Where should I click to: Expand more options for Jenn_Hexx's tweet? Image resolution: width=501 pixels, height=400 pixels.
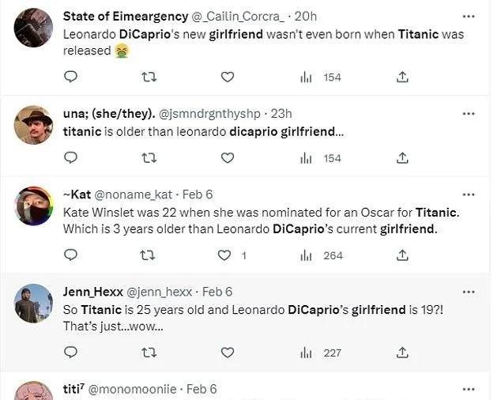[x=469, y=292]
